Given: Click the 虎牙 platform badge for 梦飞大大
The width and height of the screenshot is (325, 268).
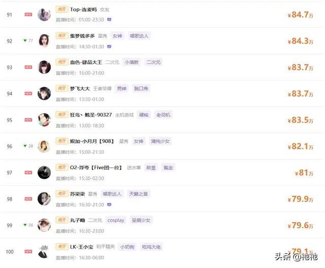Looking at the screenshot, I should pyautogui.click(x=62, y=88).
